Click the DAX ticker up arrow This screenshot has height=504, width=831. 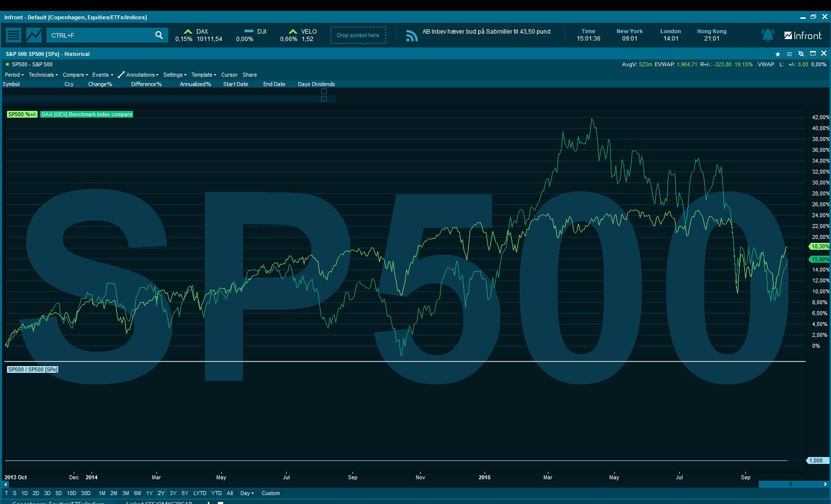click(x=188, y=31)
